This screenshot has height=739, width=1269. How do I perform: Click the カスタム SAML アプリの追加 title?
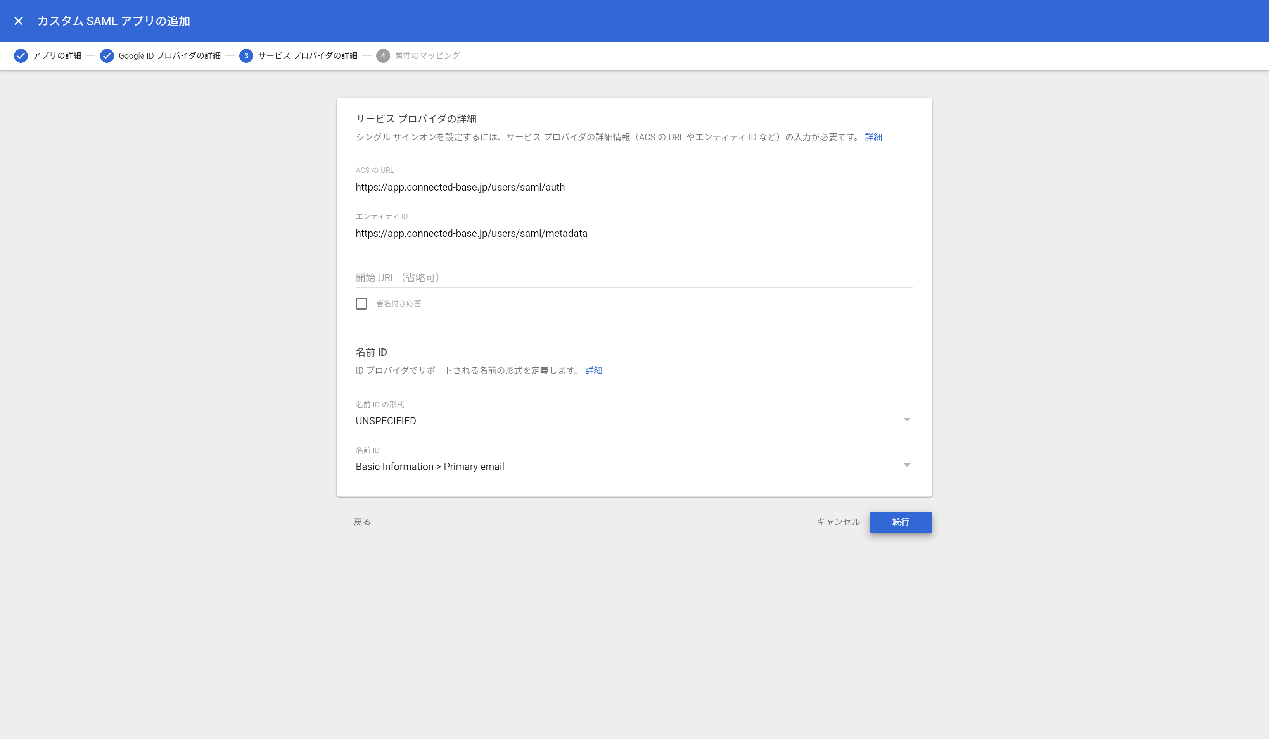[114, 21]
